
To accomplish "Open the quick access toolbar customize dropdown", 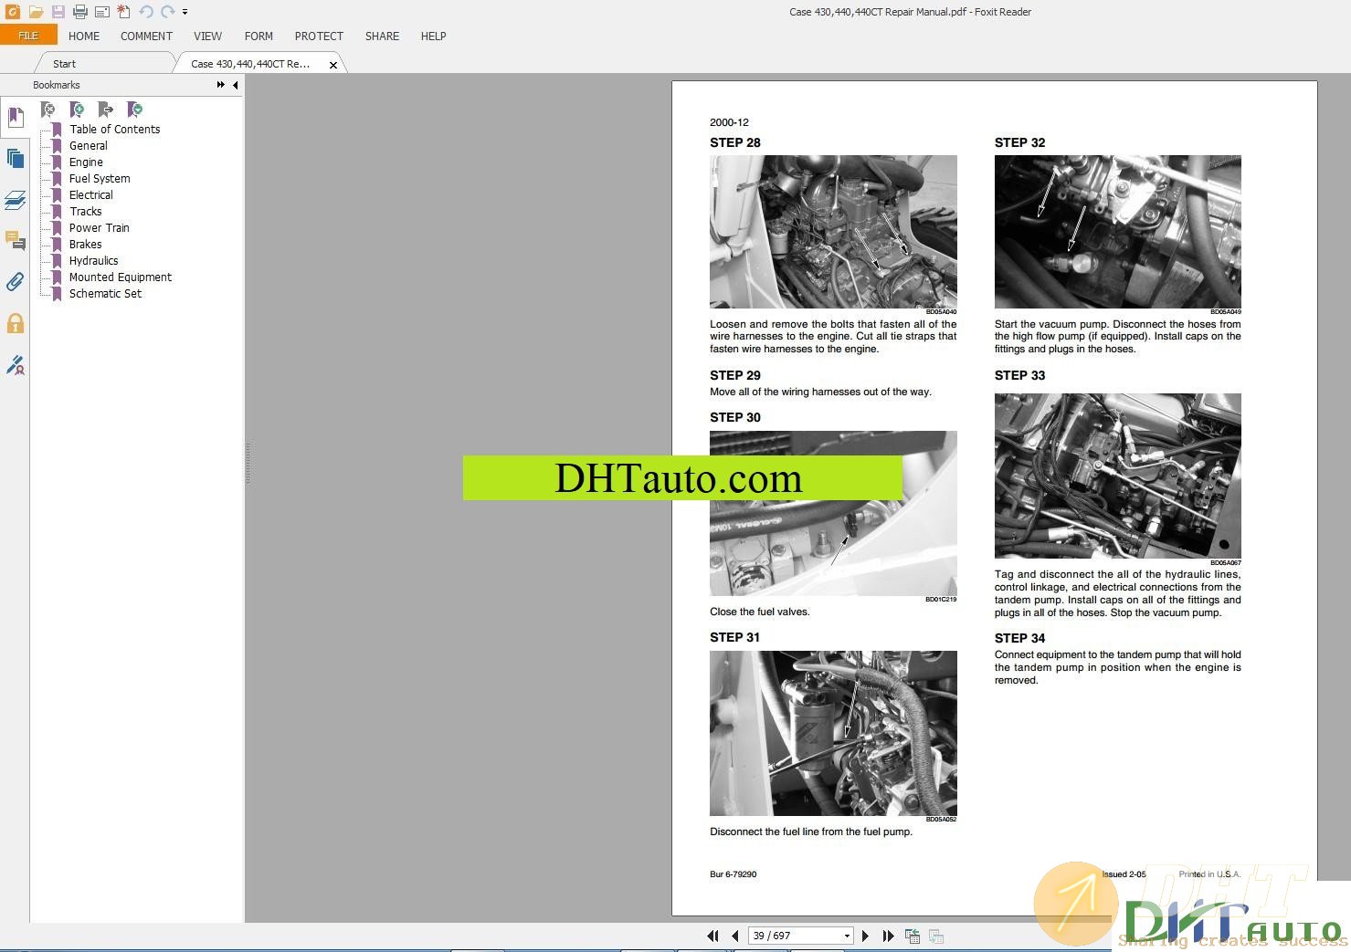I will tap(185, 13).
